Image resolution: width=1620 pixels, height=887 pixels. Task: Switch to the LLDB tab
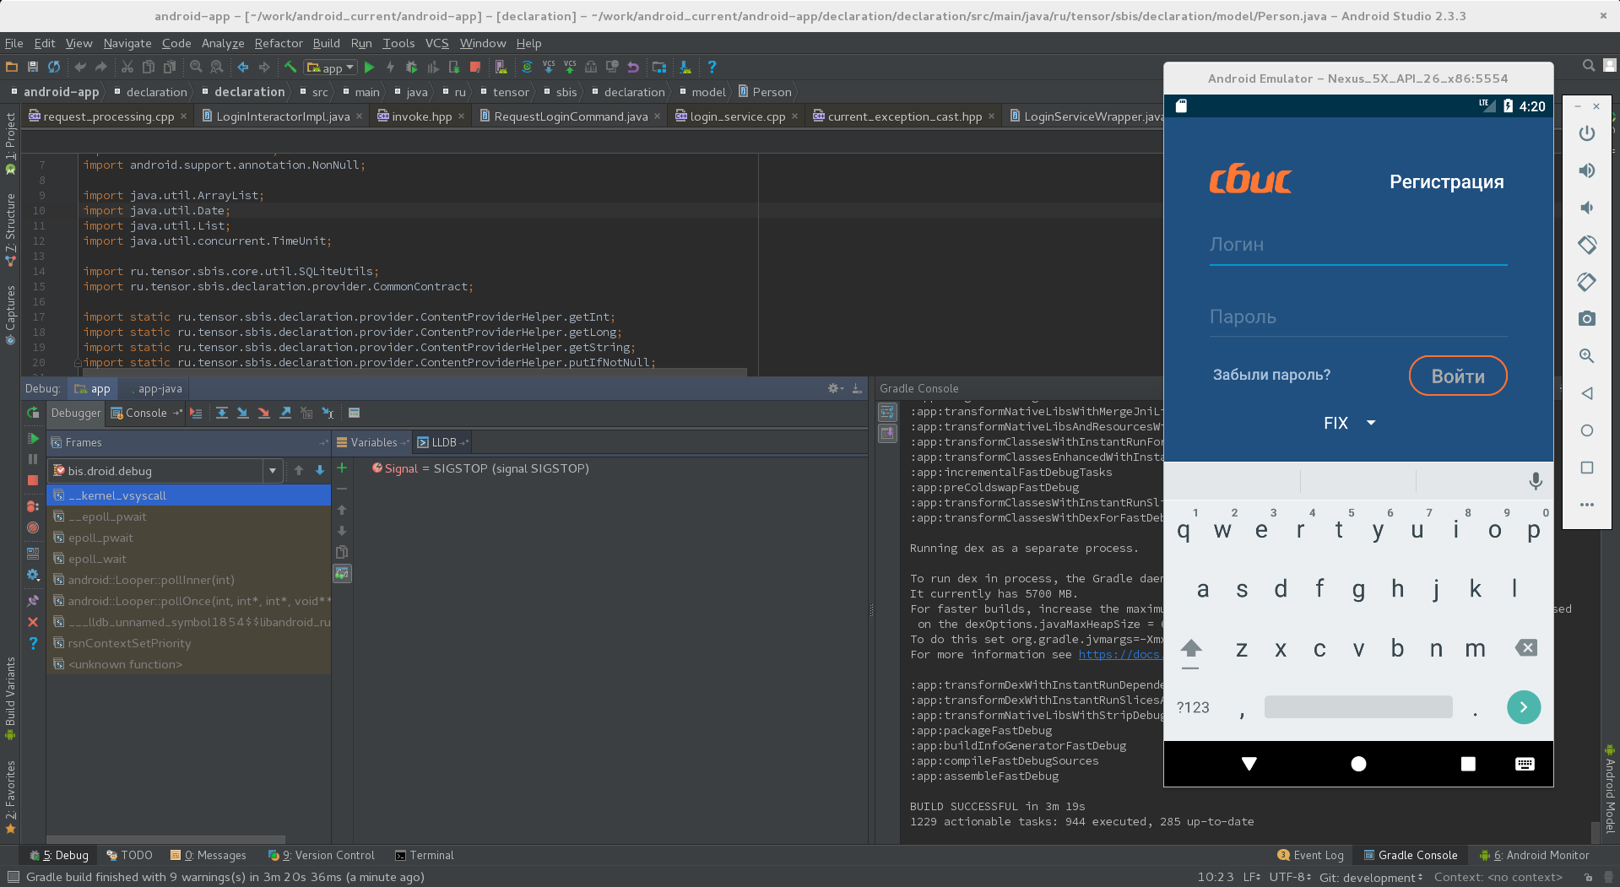[x=442, y=442]
